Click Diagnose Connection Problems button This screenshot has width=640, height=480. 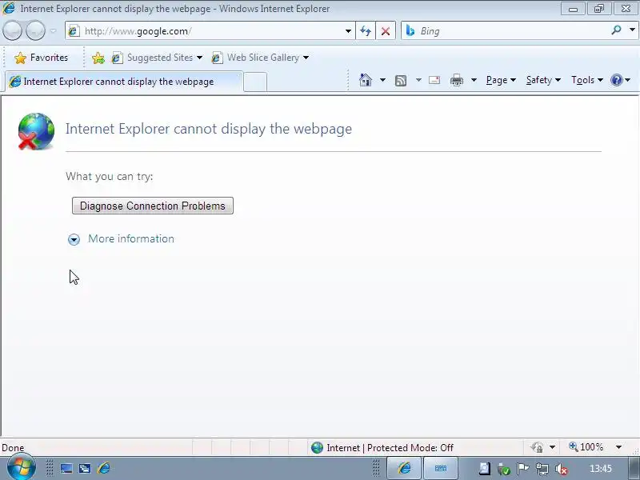pyautogui.click(x=153, y=206)
